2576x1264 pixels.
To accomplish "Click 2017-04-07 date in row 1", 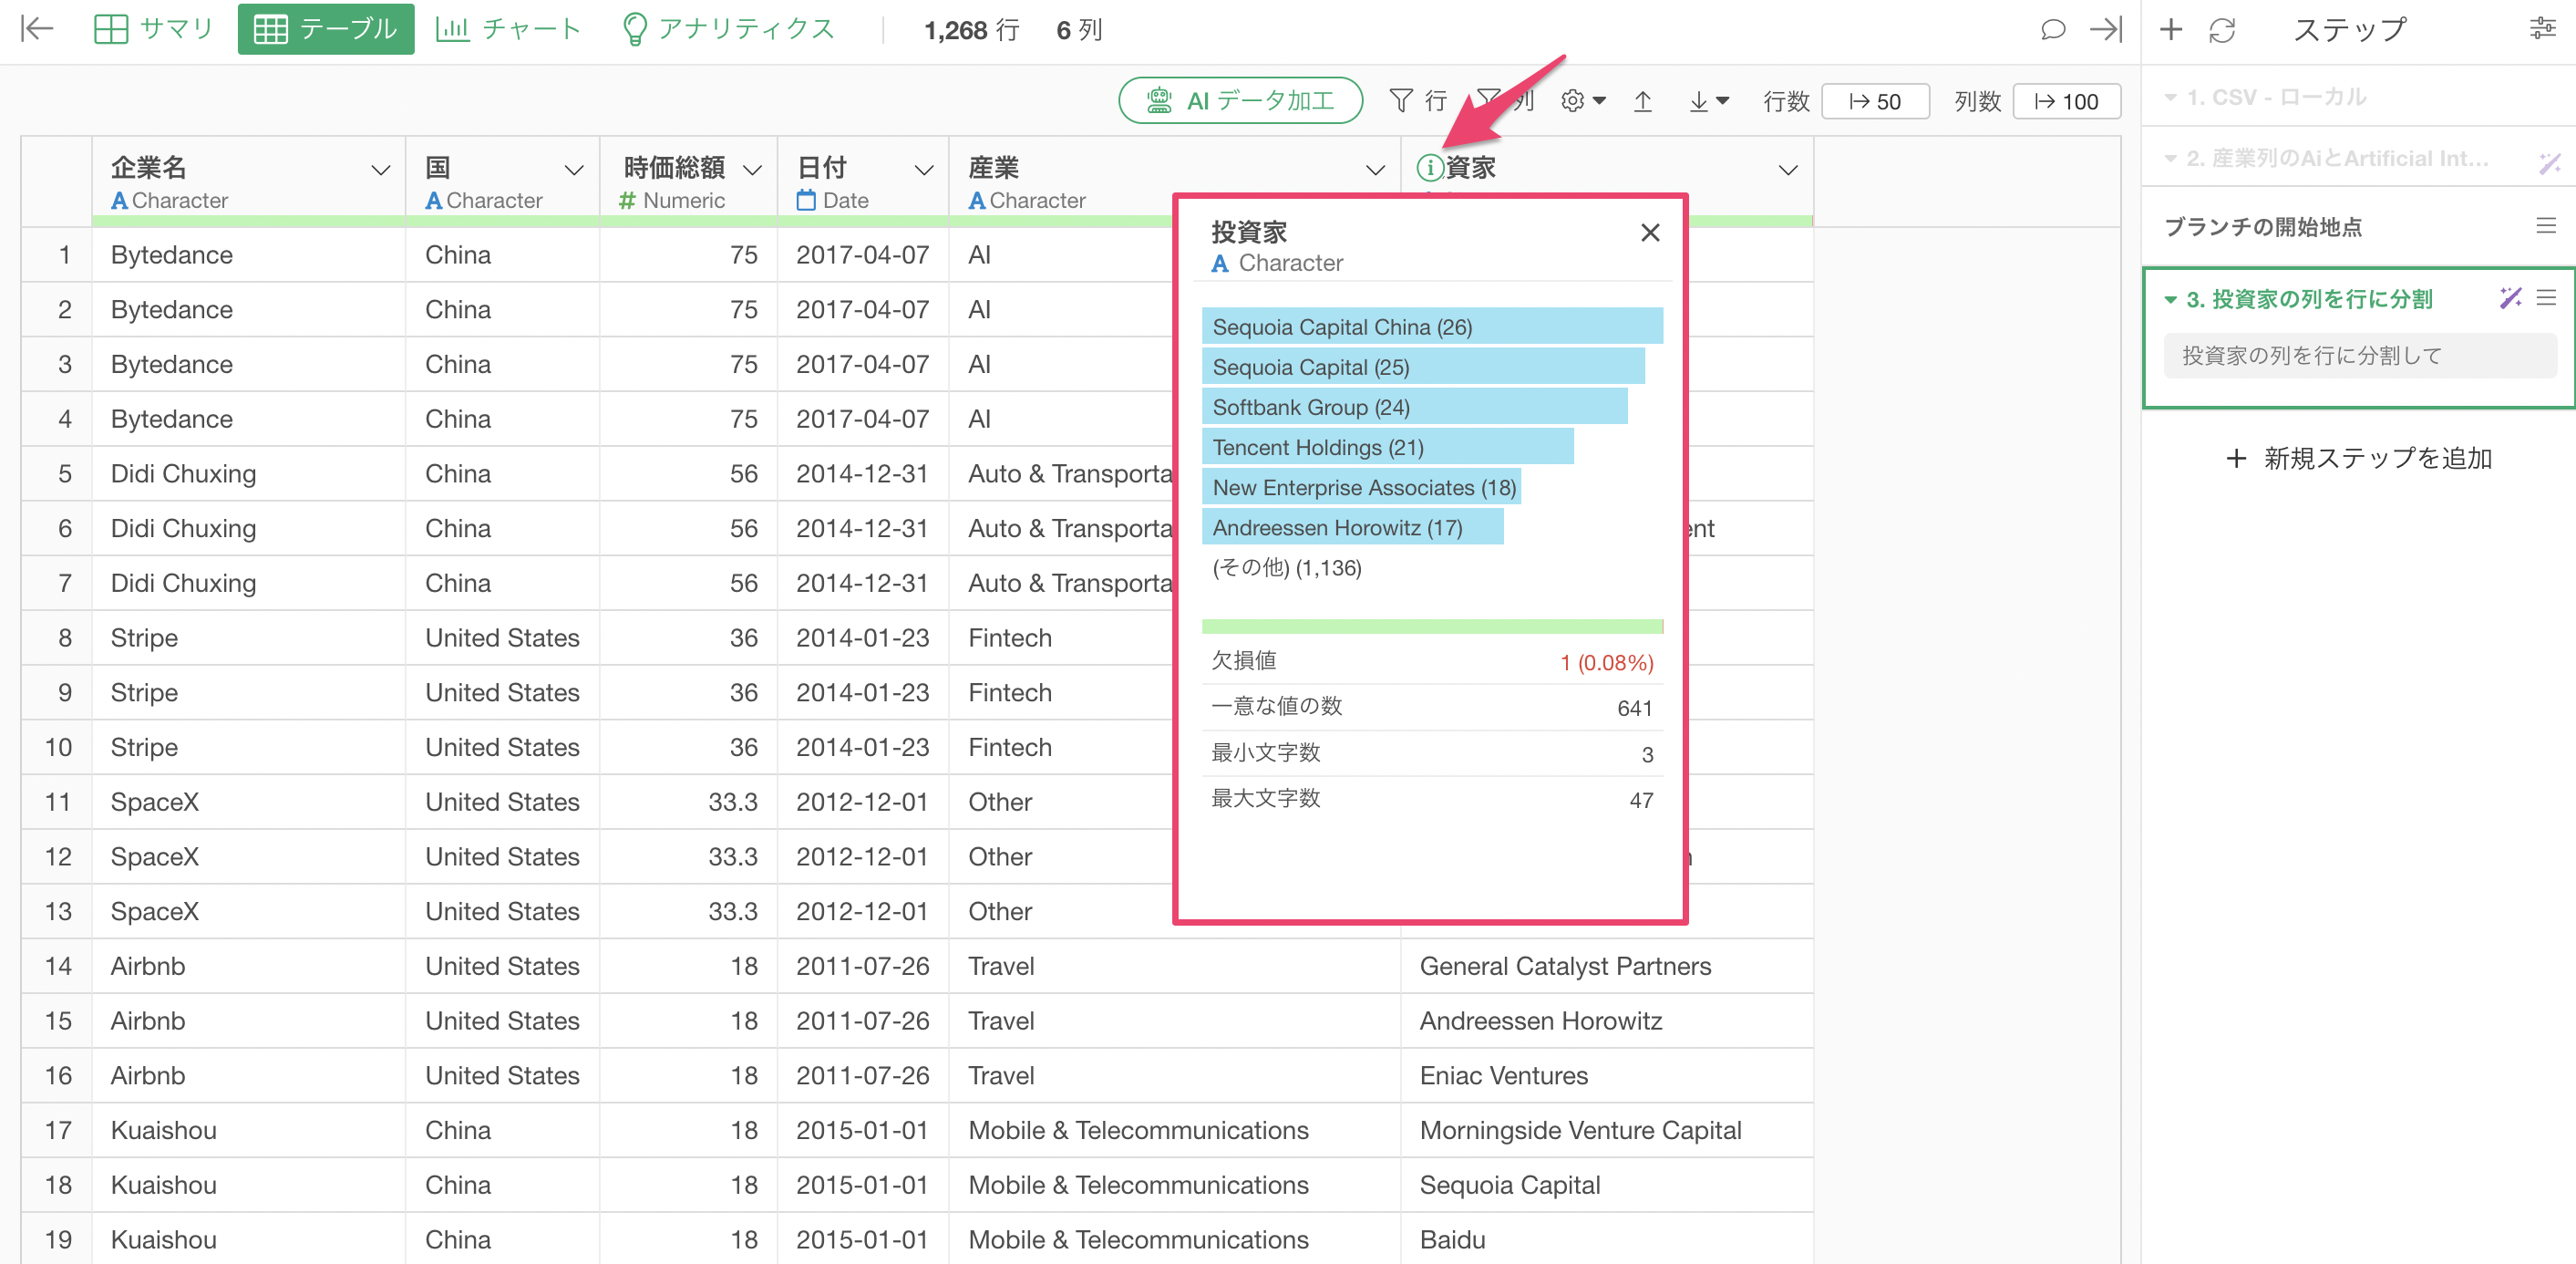I will (863, 254).
